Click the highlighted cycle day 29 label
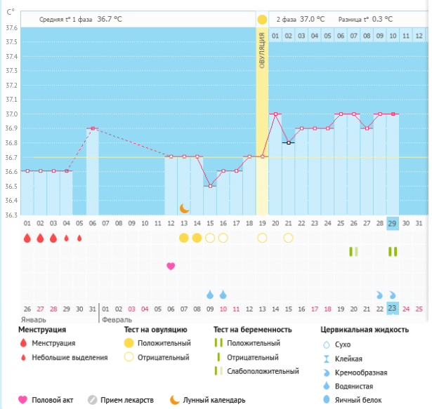The image size is (432, 409). [393, 223]
